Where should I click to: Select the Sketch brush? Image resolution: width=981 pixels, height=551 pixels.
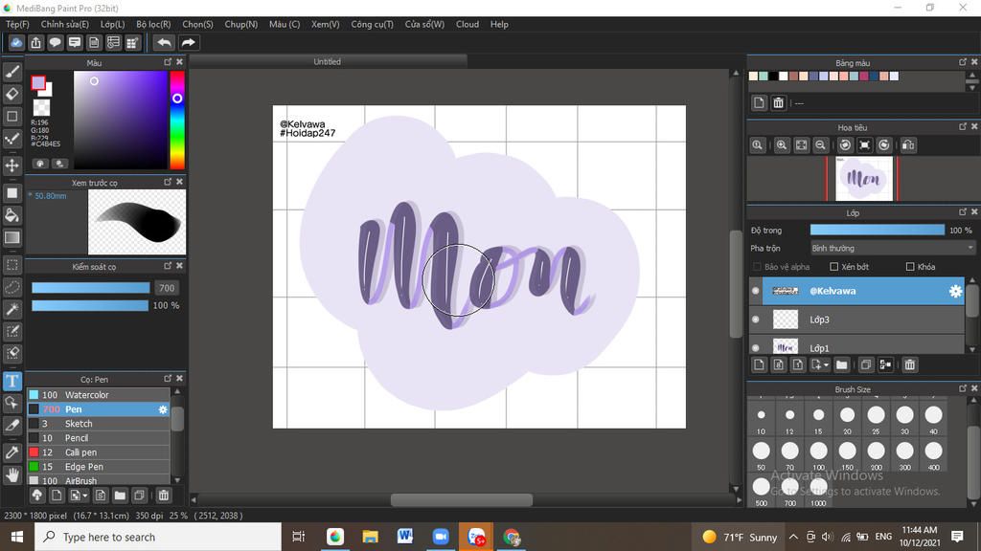pos(99,424)
